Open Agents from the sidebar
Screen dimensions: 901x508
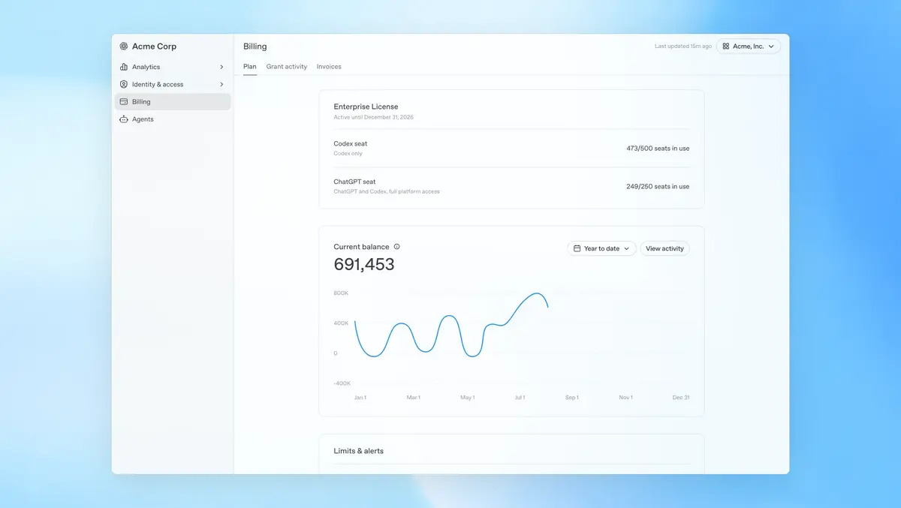(x=173, y=119)
